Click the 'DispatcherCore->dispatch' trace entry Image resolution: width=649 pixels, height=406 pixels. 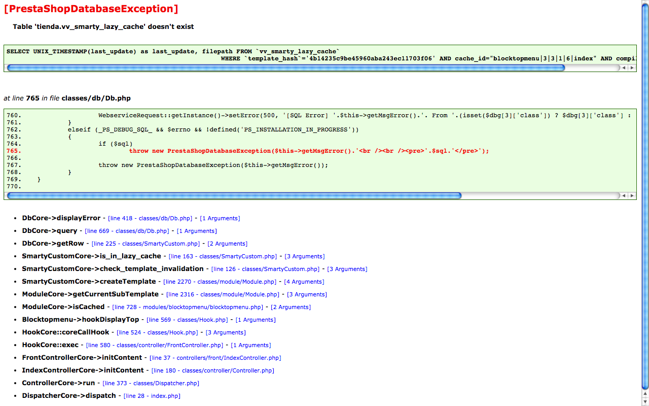click(x=69, y=396)
